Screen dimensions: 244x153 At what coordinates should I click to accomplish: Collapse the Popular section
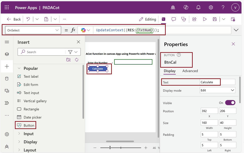click(x=19, y=68)
